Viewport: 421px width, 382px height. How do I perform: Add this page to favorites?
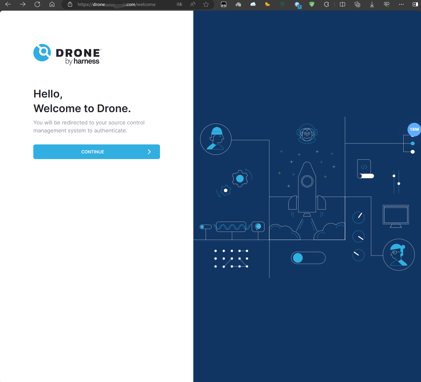click(206, 4)
